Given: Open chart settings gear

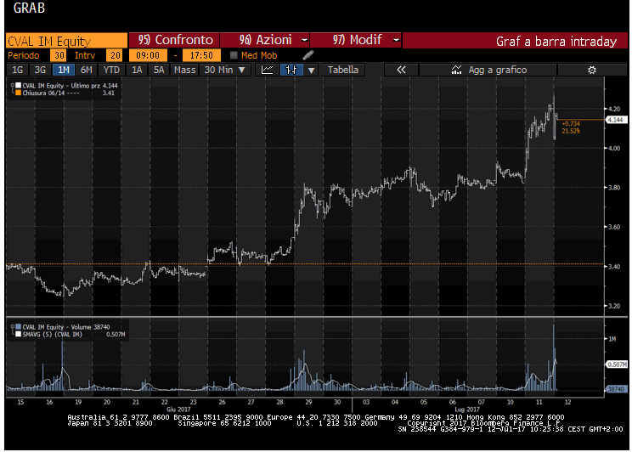Looking at the screenshot, I should click(592, 71).
